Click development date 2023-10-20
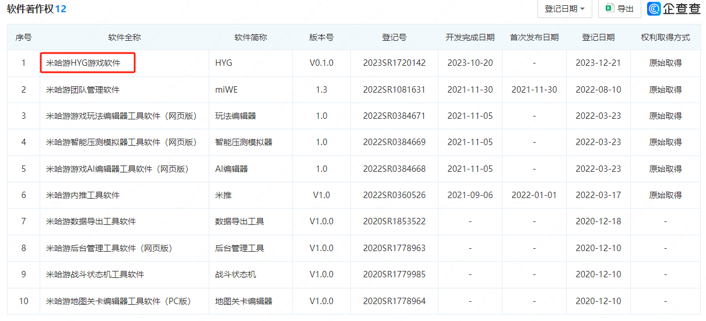The width and height of the screenshot is (706, 321). (x=470, y=63)
